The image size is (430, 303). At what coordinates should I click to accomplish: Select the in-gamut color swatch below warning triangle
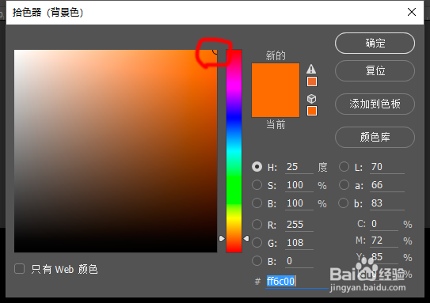pos(312,81)
